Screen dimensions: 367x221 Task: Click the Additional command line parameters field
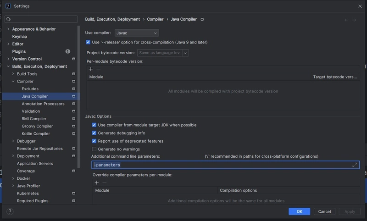pyautogui.click(x=225, y=165)
